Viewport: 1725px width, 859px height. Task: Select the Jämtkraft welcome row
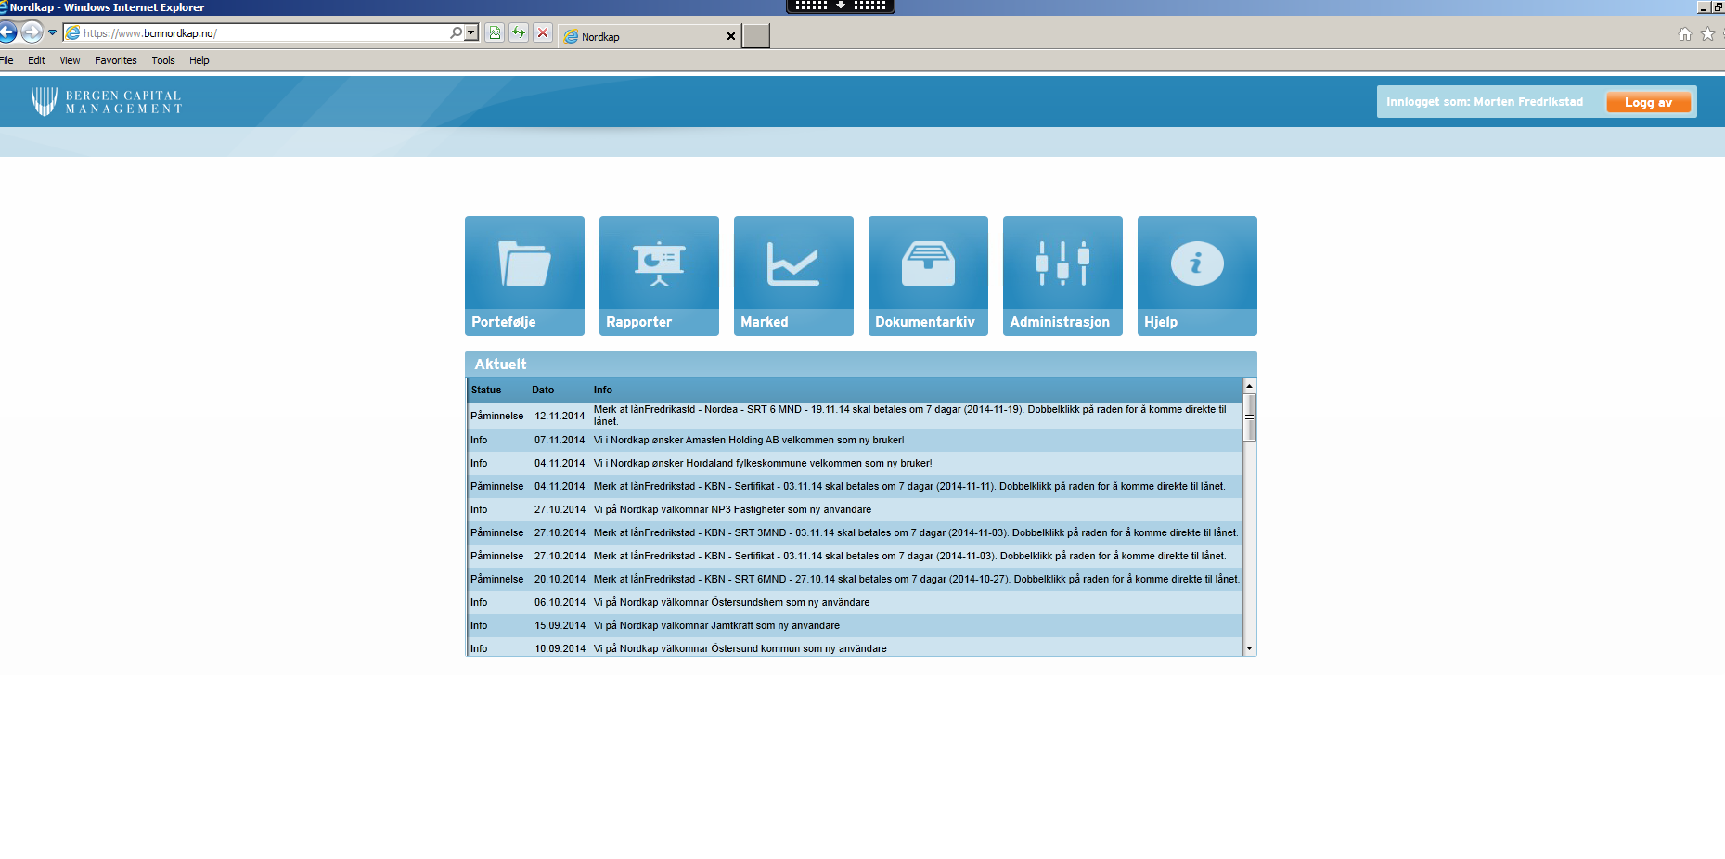tap(855, 625)
